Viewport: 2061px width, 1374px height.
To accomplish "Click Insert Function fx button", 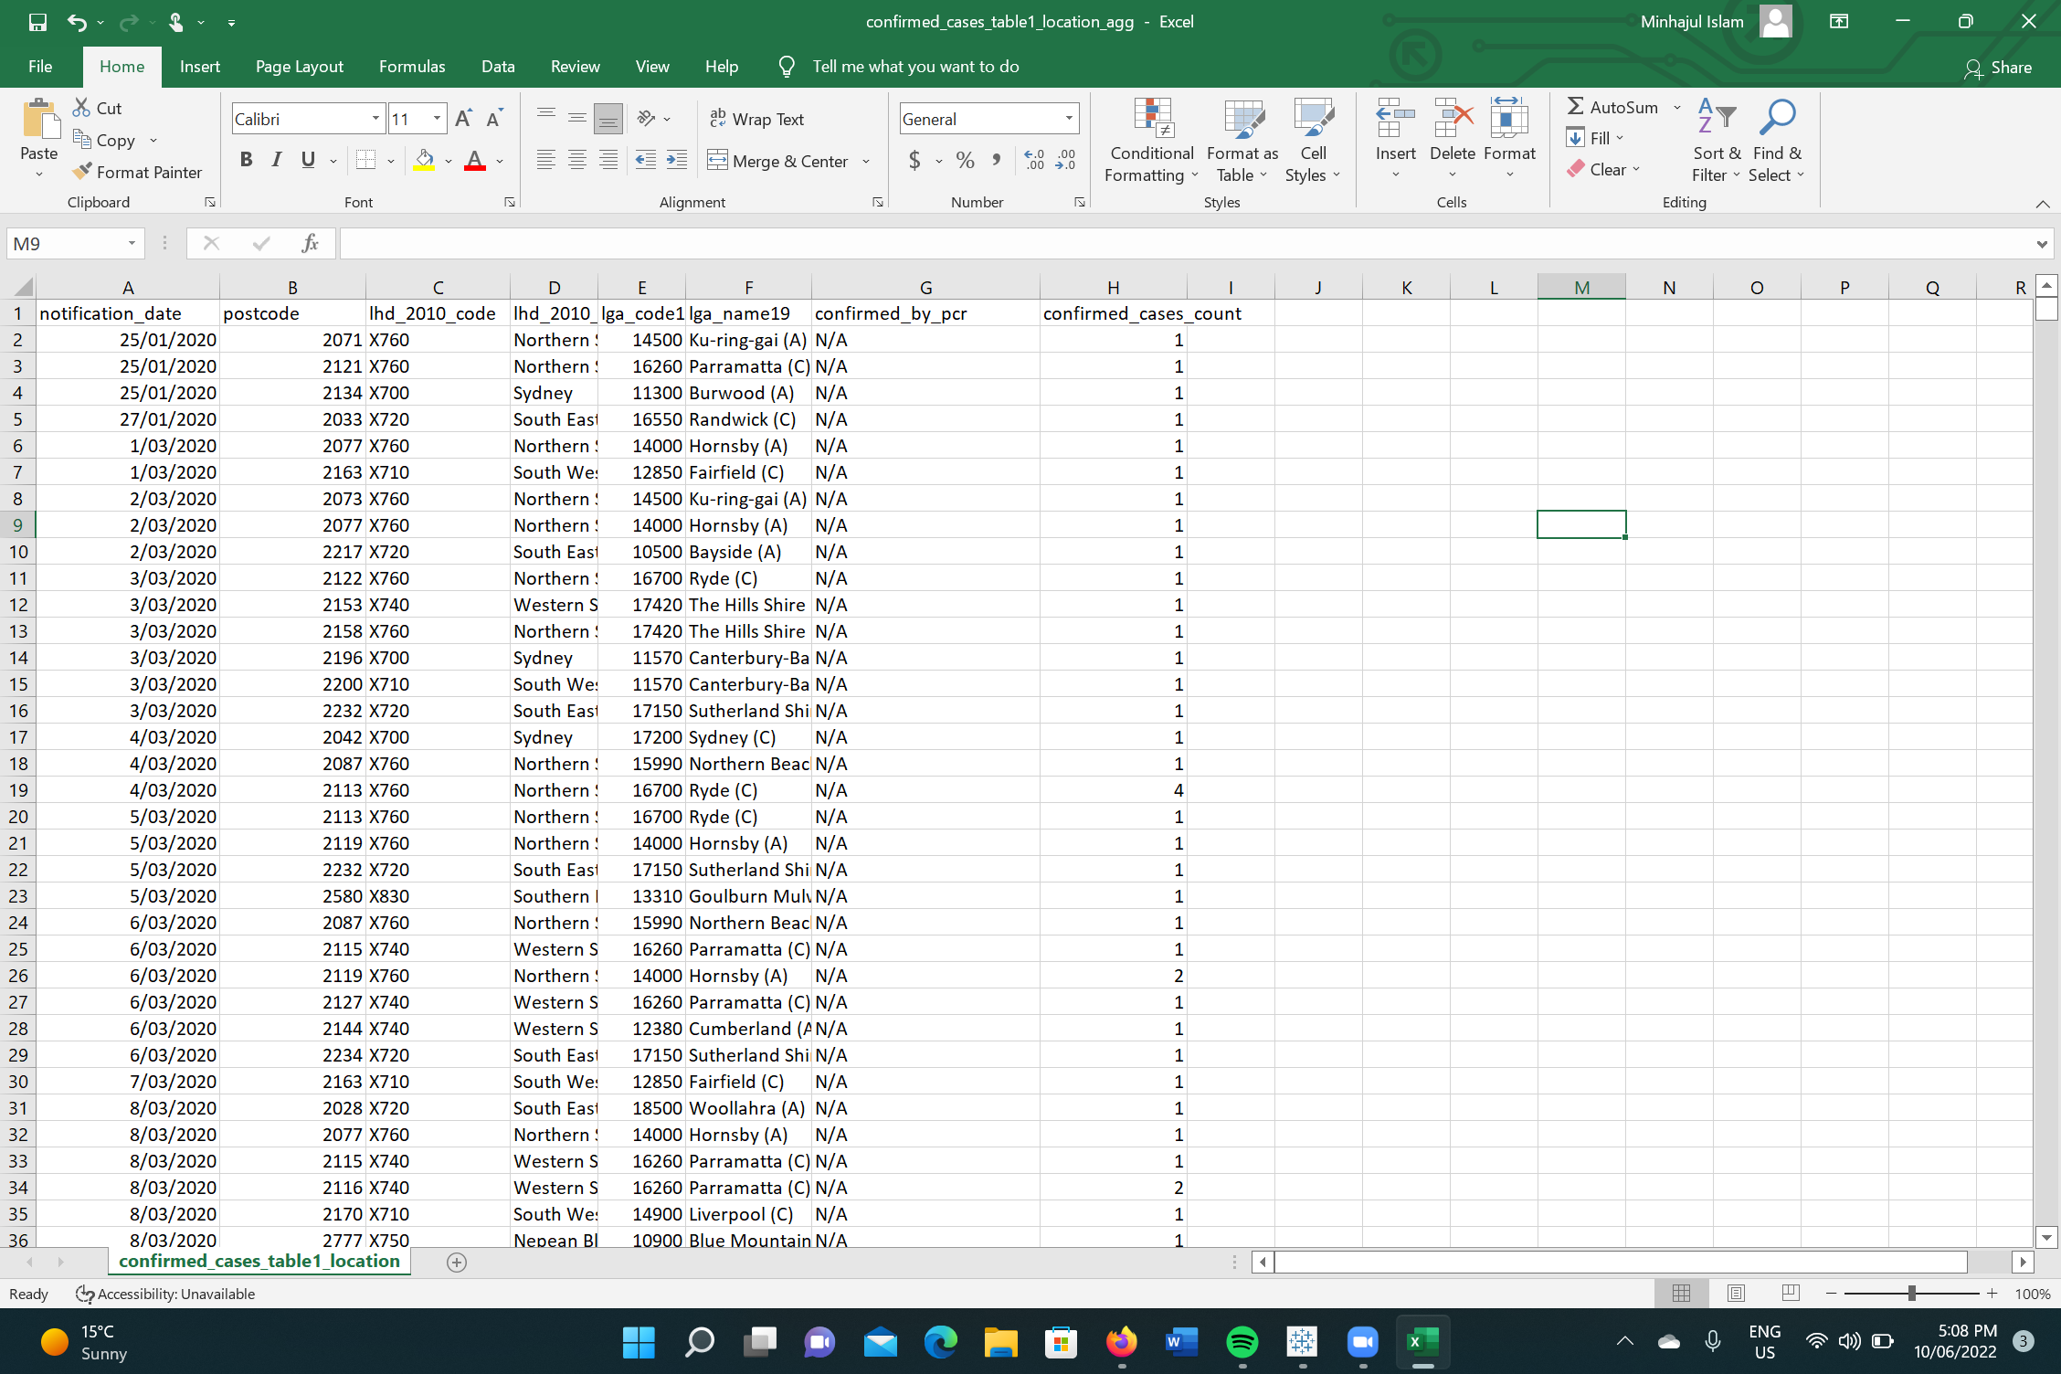I will 310,243.
